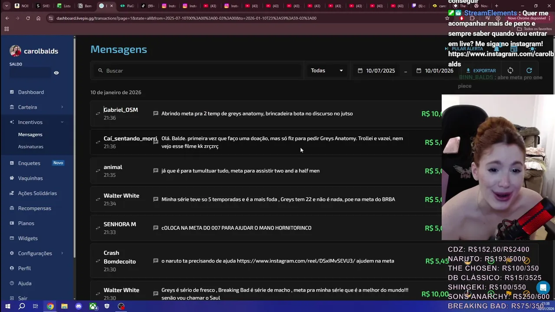This screenshot has height=312, width=555.
Task: Open Xbox app from taskbar
Action: tap(93, 306)
